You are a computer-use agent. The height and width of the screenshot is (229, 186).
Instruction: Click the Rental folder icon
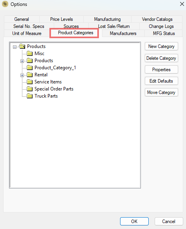[x=30, y=75]
